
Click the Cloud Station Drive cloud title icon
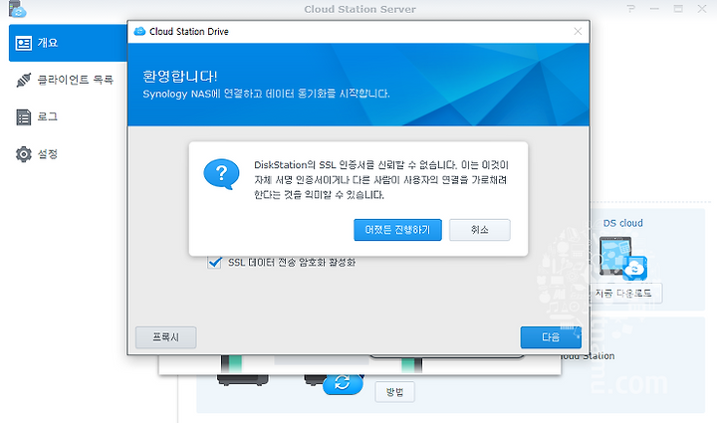point(139,31)
